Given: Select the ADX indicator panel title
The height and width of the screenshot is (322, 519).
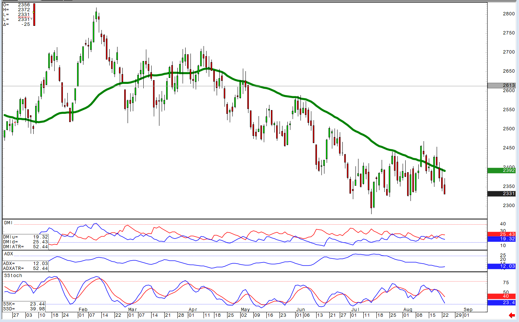Looking at the screenshot, I should (9, 253).
